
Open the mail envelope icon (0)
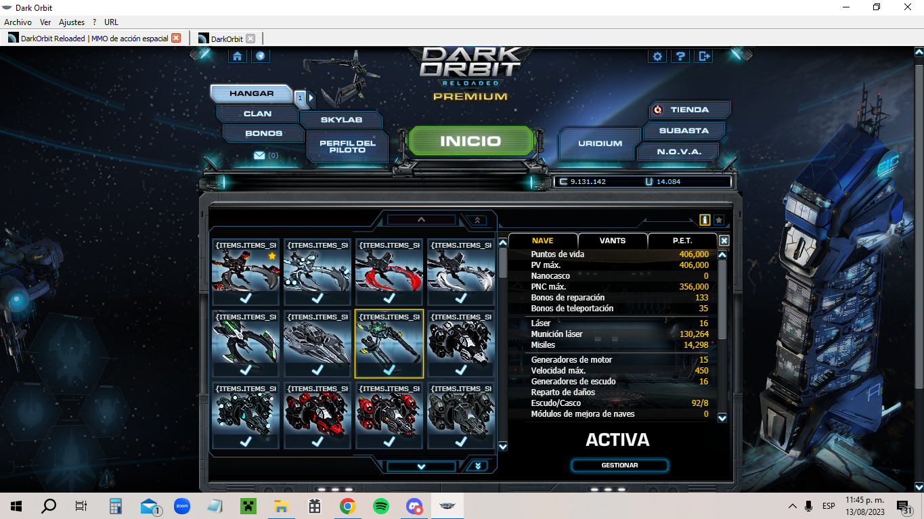coord(259,156)
